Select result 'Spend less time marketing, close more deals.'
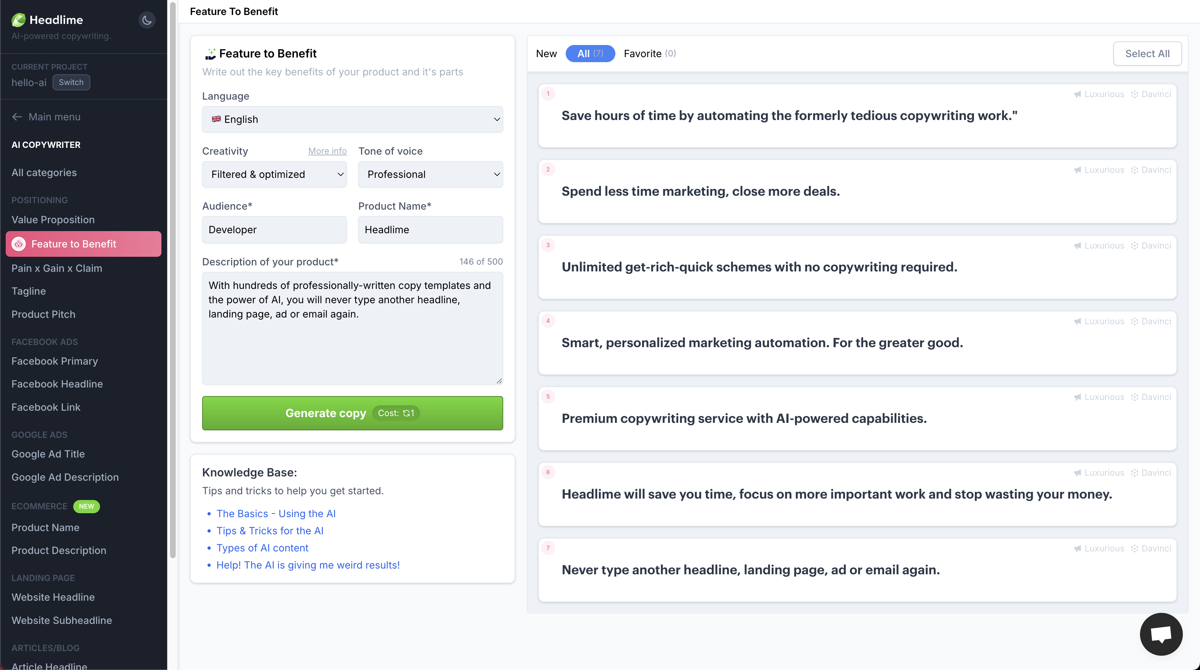 857,191
